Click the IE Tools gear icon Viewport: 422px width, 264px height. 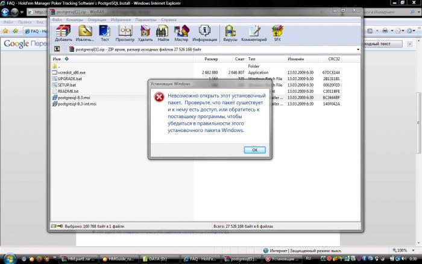(x=409, y=31)
